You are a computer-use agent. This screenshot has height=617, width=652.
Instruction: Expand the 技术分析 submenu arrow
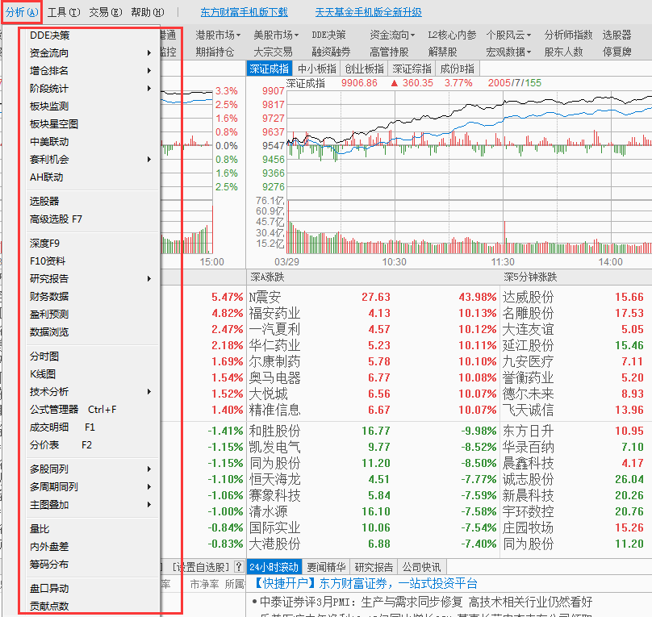[x=148, y=391]
